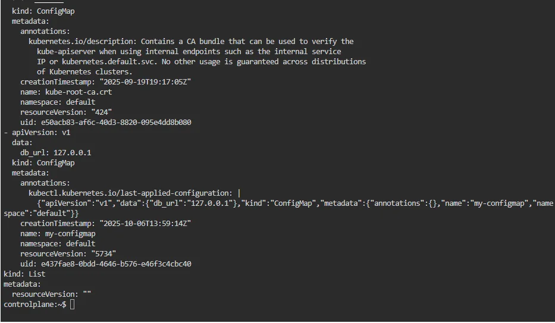Click the empty resourceVersion: "" line
Screen dimensions: 555x323
click(x=51, y=294)
